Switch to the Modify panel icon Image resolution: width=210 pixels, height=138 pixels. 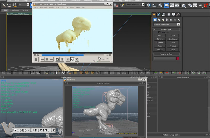point(159,14)
